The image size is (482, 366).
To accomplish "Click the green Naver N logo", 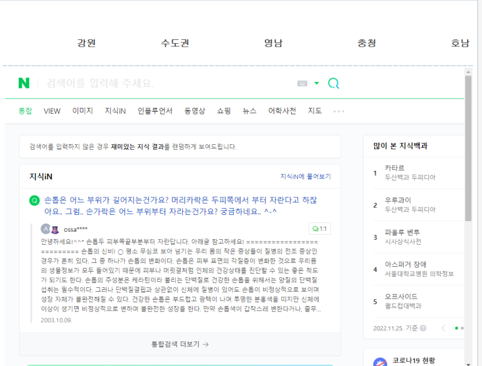I will point(24,83).
